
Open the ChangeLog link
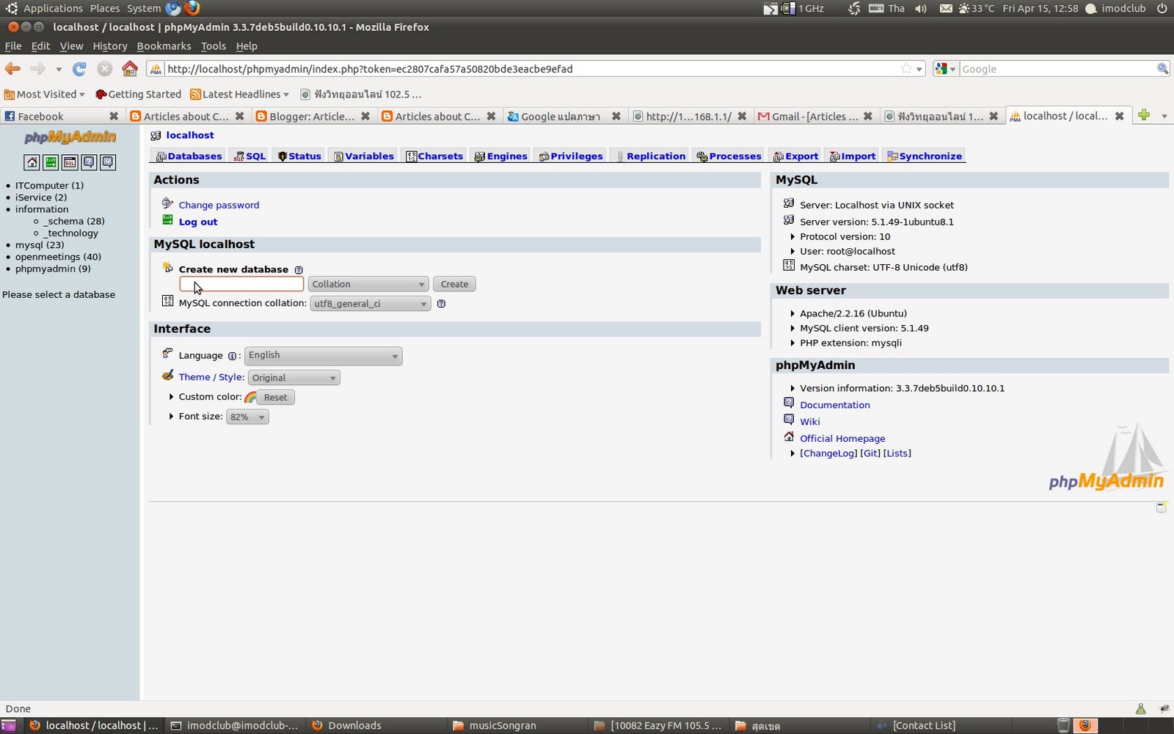[828, 454]
